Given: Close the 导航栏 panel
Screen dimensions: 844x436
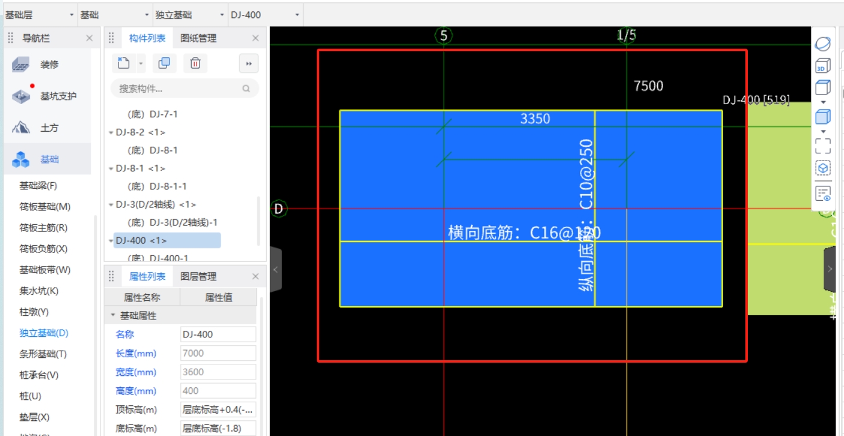Looking at the screenshot, I should click(90, 38).
